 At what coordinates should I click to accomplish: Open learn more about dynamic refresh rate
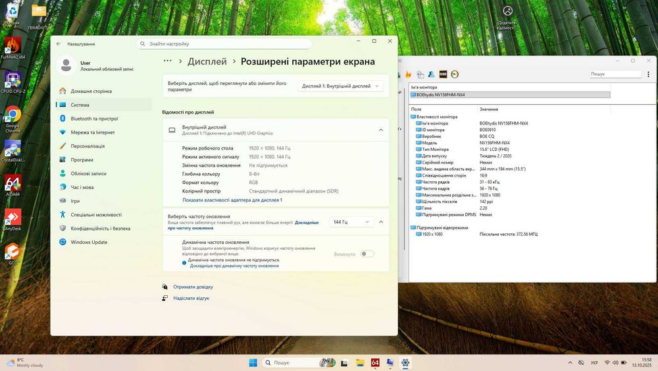234,266
